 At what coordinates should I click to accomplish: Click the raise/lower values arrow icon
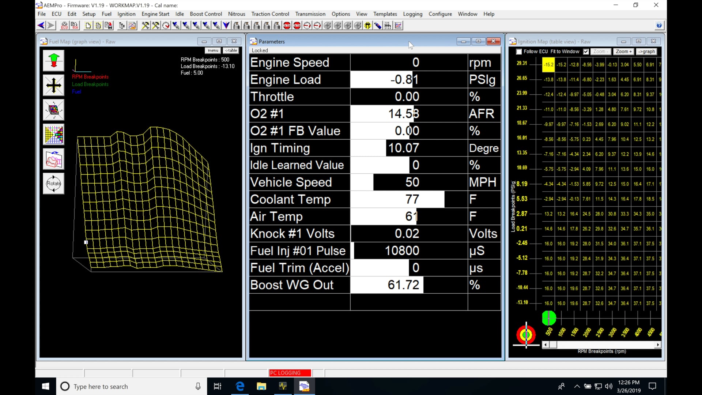(53, 60)
